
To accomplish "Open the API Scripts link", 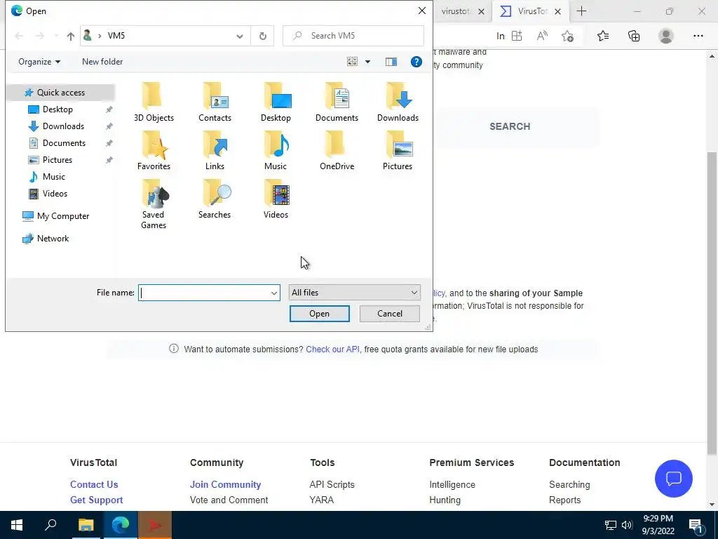I will pyautogui.click(x=332, y=484).
